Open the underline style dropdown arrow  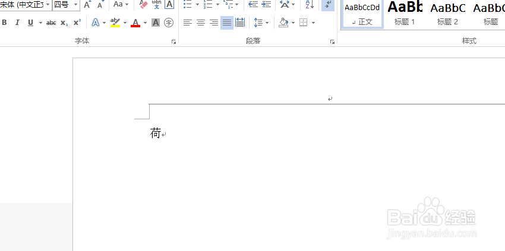pos(40,23)
